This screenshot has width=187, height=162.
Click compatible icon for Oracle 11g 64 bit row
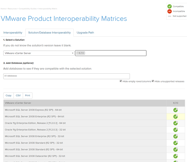(x=176, y=123)
